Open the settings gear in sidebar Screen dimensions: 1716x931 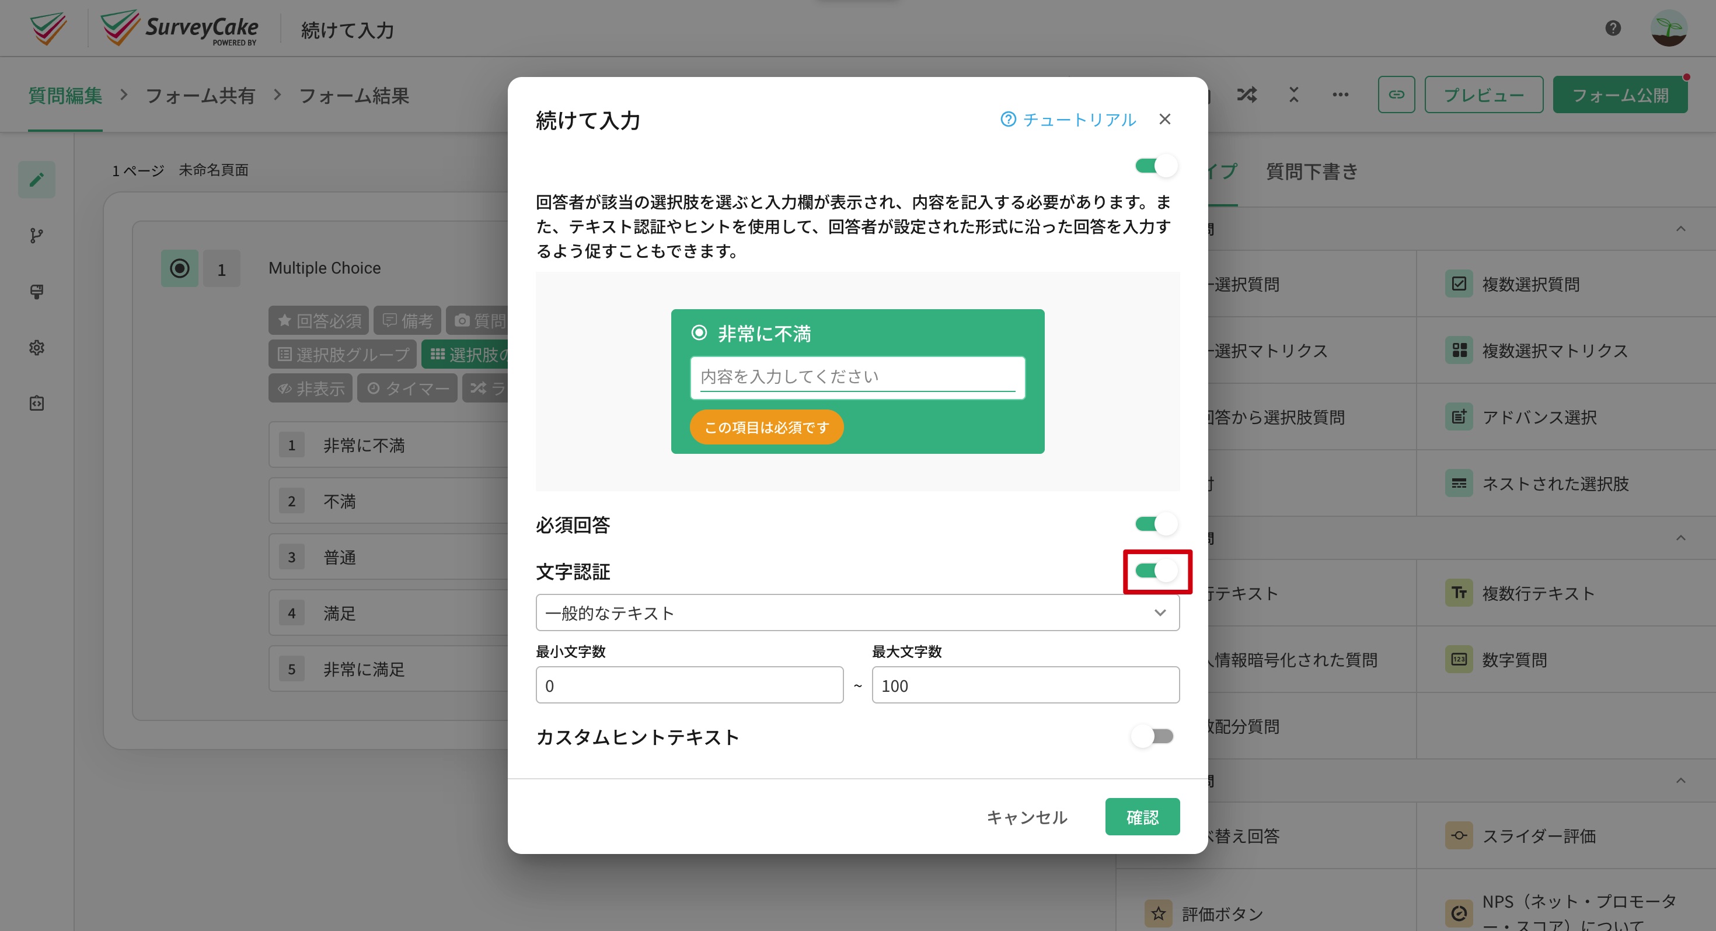pos(37,347)
